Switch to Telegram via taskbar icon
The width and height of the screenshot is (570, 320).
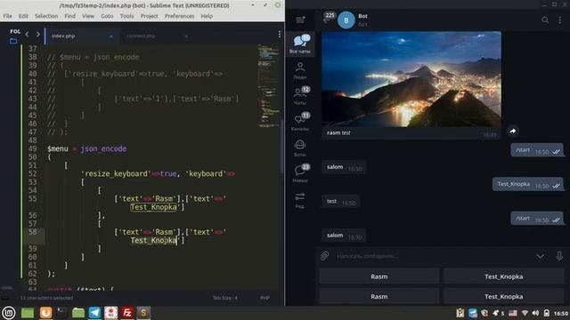(x=94, y=312)
